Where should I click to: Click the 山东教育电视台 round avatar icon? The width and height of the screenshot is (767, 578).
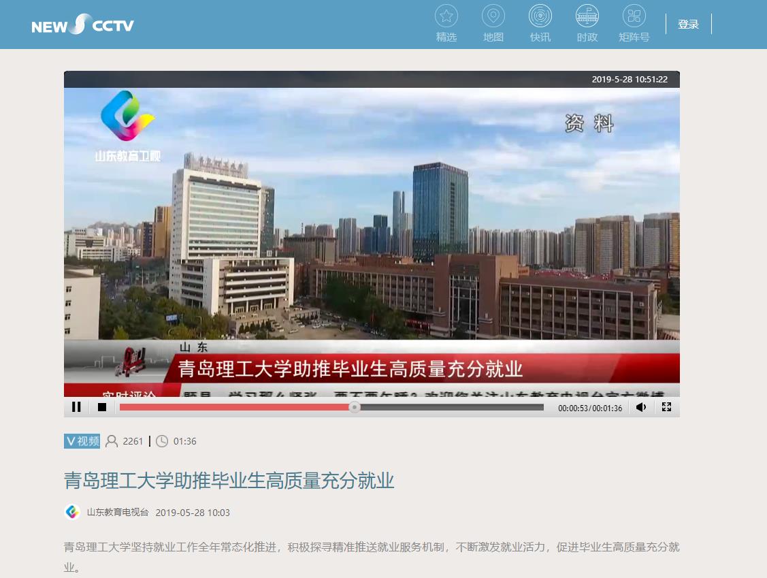click(72, 513)
